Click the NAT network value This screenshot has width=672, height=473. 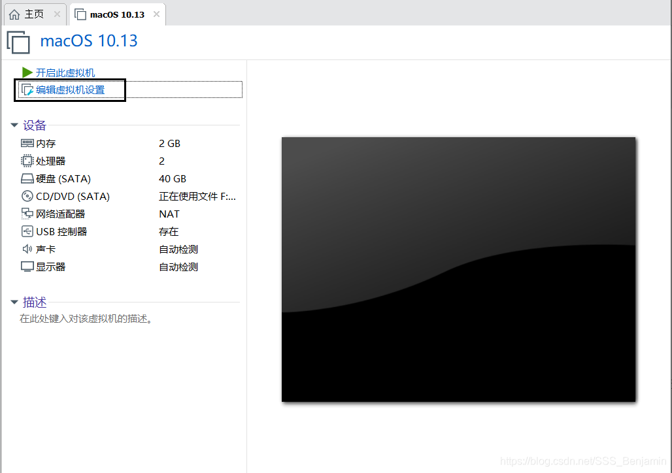(x=169, y=214)
